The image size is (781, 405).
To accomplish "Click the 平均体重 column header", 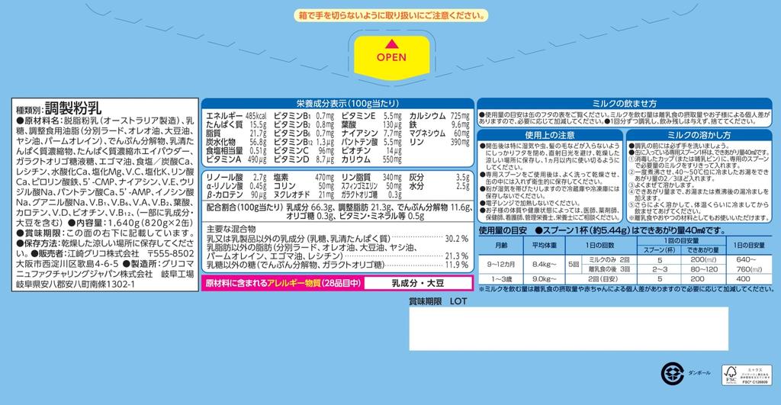I will click(543, 245).
